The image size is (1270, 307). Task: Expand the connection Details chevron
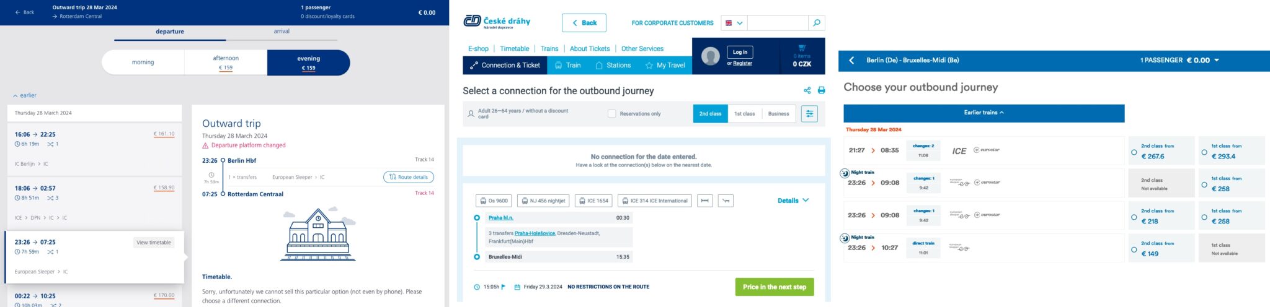(x=793, y=201)
